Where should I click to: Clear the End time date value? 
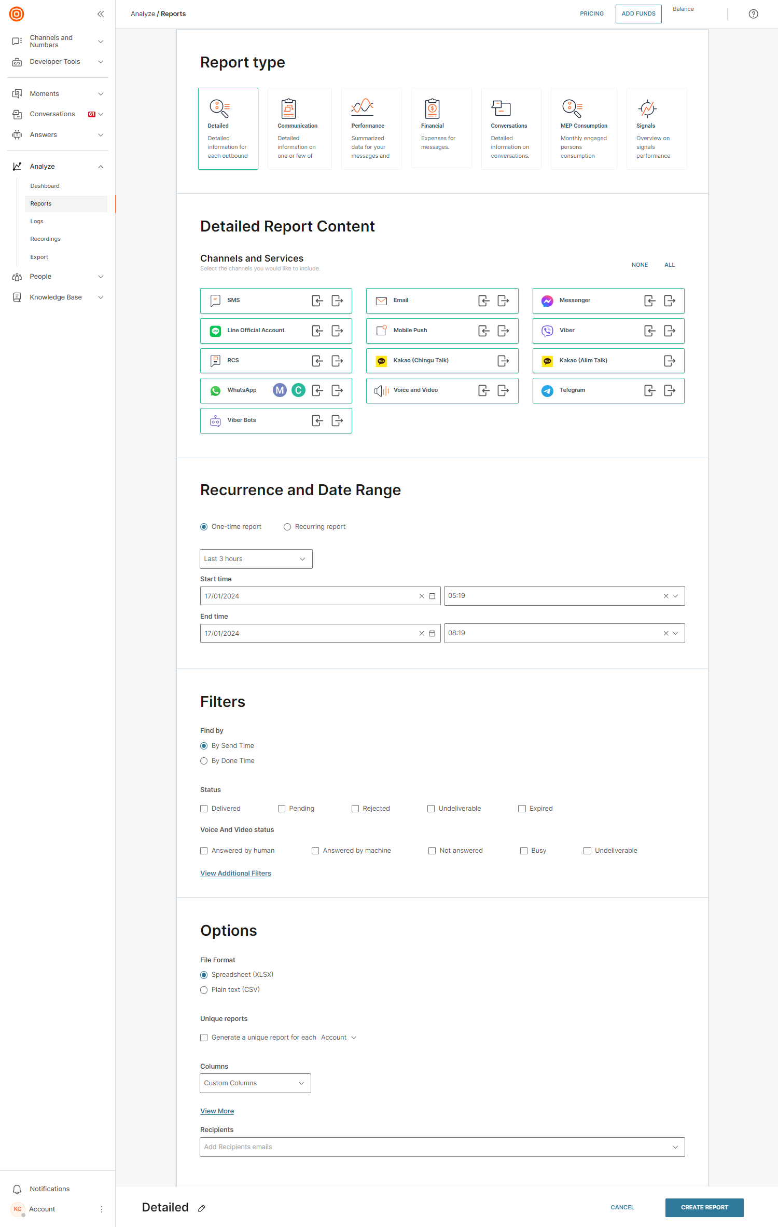(422, 633)
